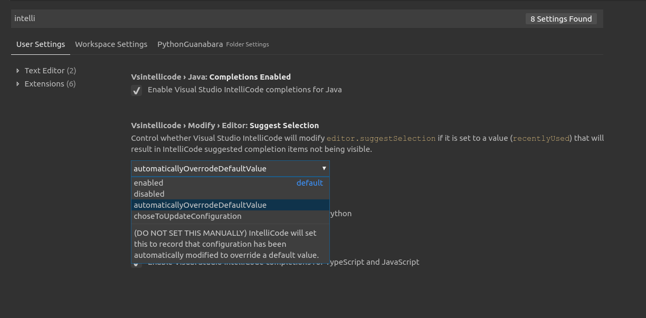Click 'Enable Visual Studio IntelliCode completions for Java' text
This screenshot has height=318, width=646.
[x=244, y=90]
